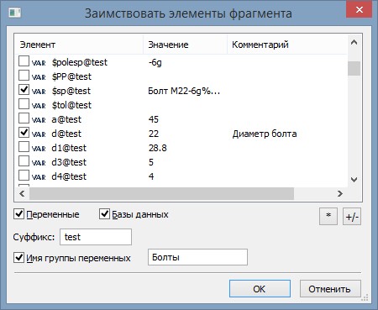Click the VAR icon next to d4@test
This screenshot has height=310, width=378.
(x=39, y=177)
